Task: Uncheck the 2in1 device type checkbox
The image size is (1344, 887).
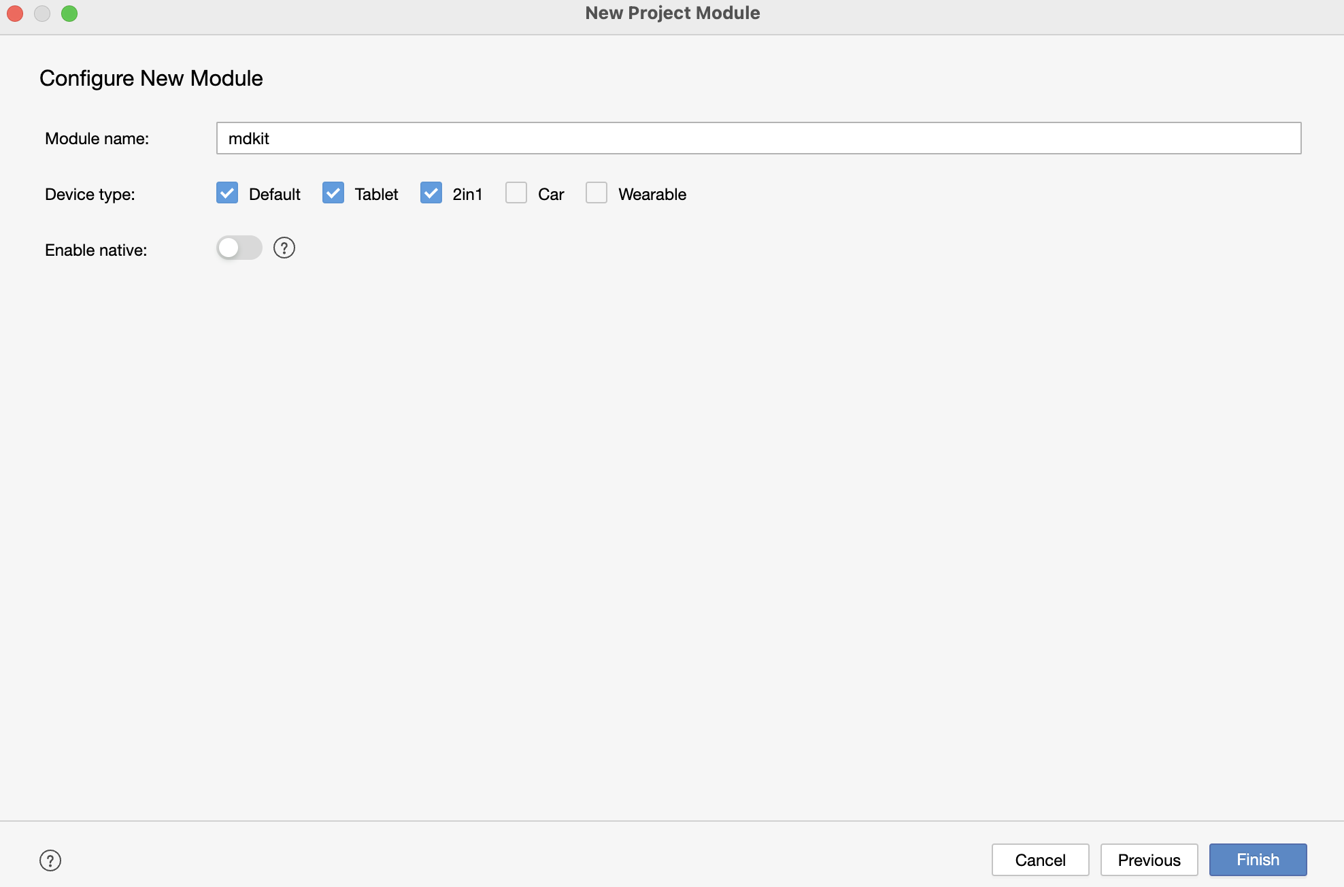Action: [431, 193]
